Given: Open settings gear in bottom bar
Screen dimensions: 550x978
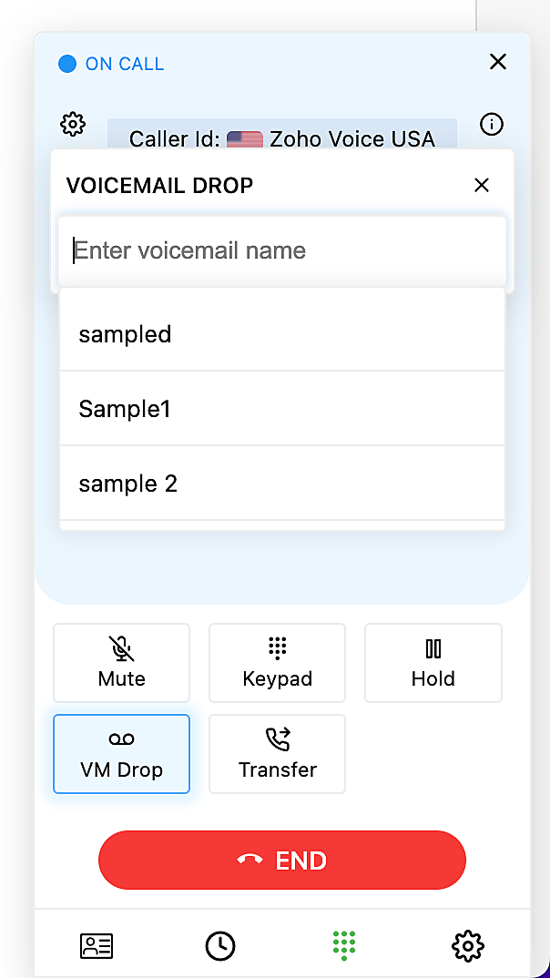Looking at the screenshot, I should coord(467,946).
